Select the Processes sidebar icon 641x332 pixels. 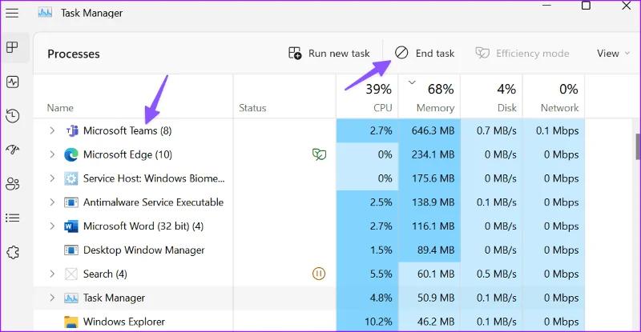[x=13, y=47]
